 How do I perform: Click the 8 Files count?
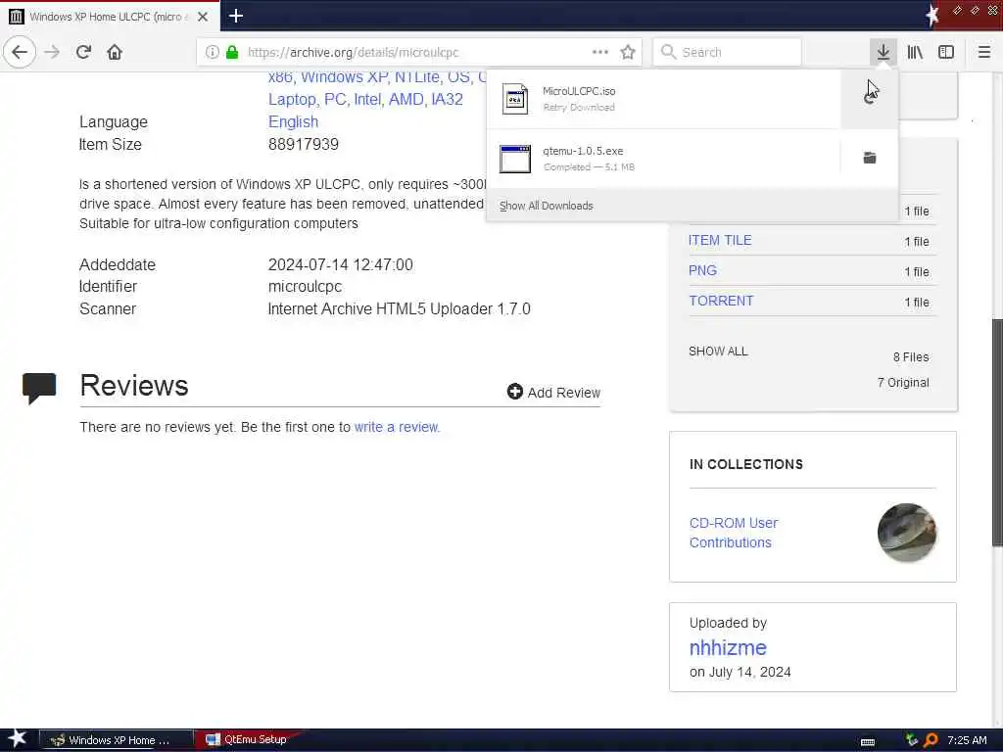click(x=911, y=356)
